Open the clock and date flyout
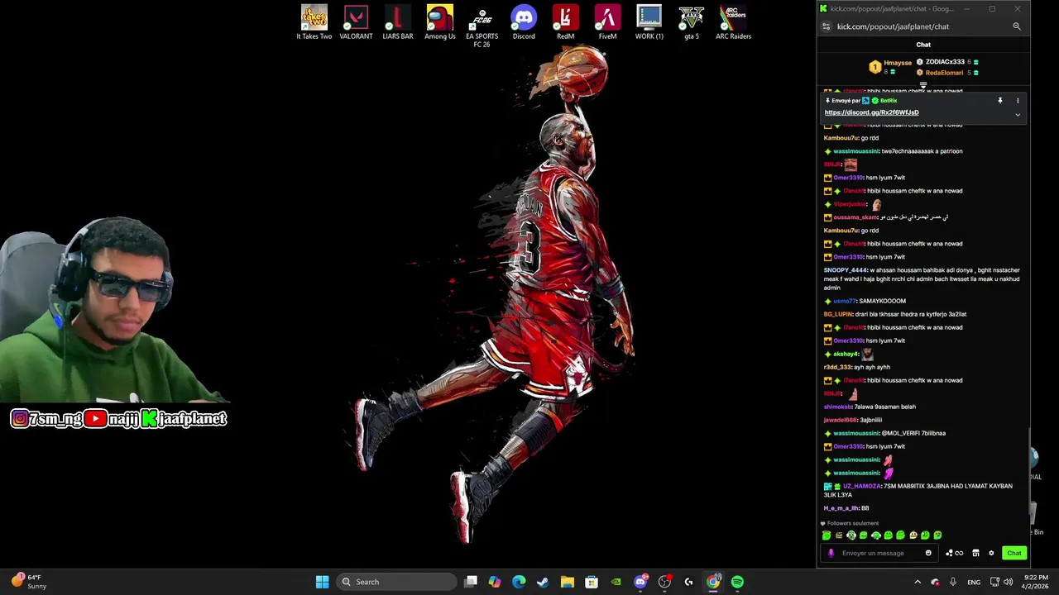1059x595 pixels. [x=1036, y=582]
